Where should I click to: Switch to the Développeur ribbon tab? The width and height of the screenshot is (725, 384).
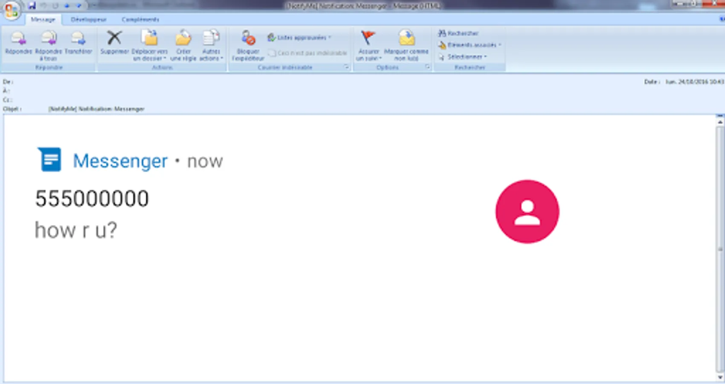click(x=89, y=20)
